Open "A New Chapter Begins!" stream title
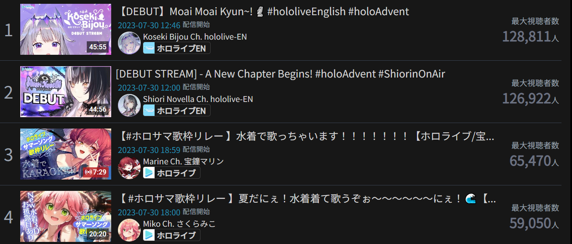Image resolution: width=572 pixels, height=244 pixels. coord(281,74)
